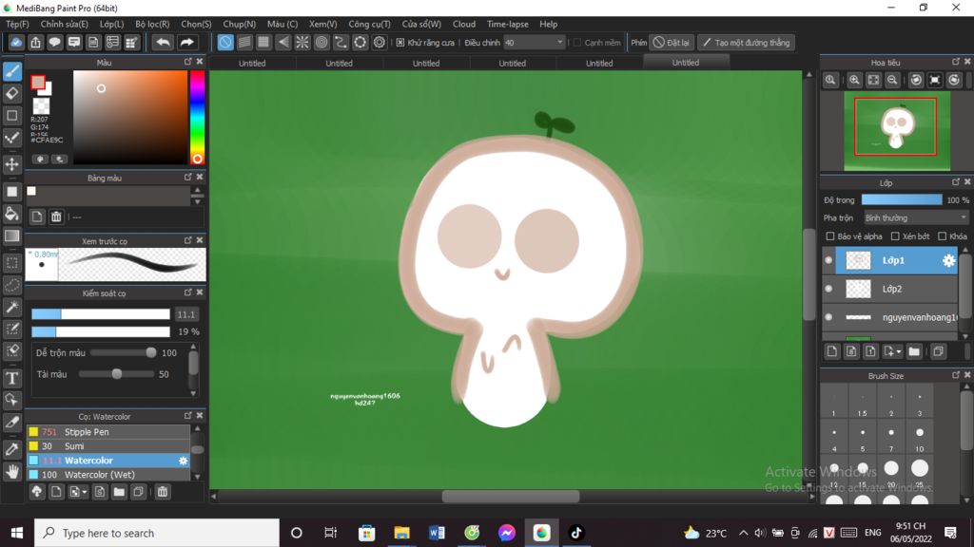The image size is (974, 547).
Task: Open the Tệp(F) menu
Action: [17, 24]
